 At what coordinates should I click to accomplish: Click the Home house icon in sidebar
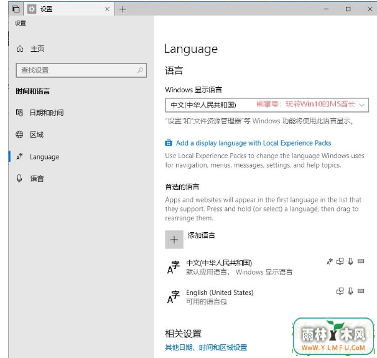pos(20,49)
